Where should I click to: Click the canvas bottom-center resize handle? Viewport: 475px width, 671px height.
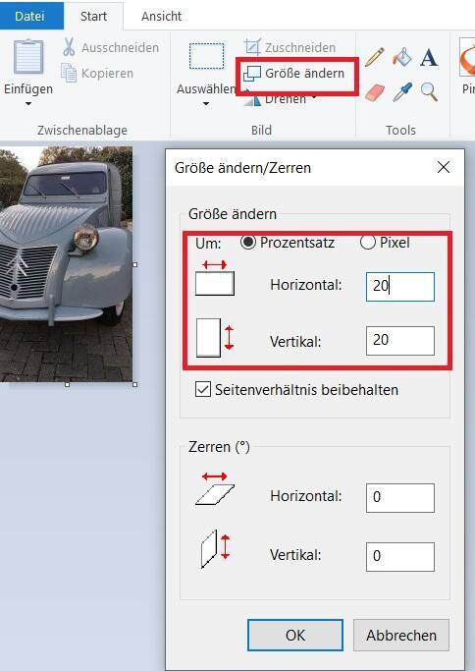click(67, 385)
